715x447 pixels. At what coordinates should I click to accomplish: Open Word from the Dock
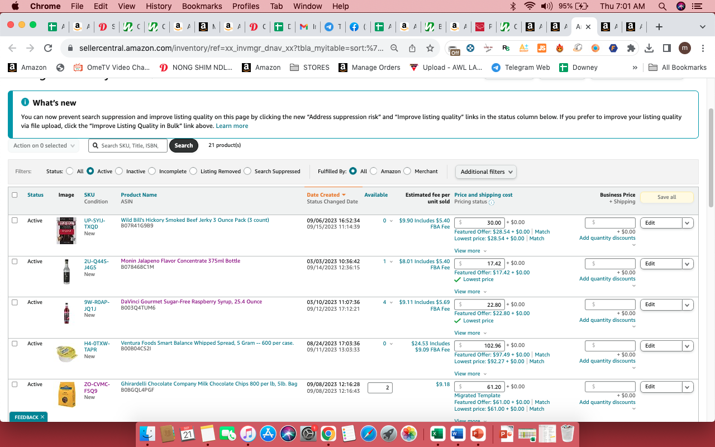point(457,434)
